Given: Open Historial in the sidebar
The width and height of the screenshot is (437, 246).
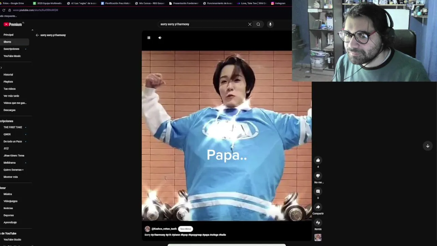Looking at the screenshot, I should coord(8,74).
